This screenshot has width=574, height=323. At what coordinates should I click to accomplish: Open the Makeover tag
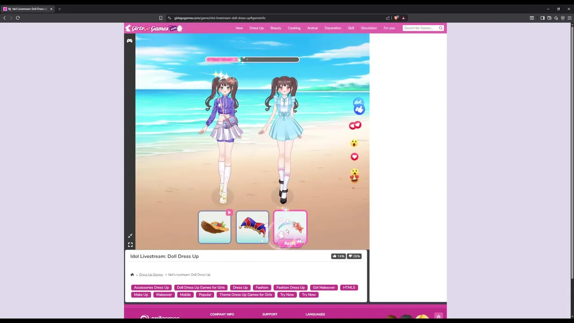164,295
